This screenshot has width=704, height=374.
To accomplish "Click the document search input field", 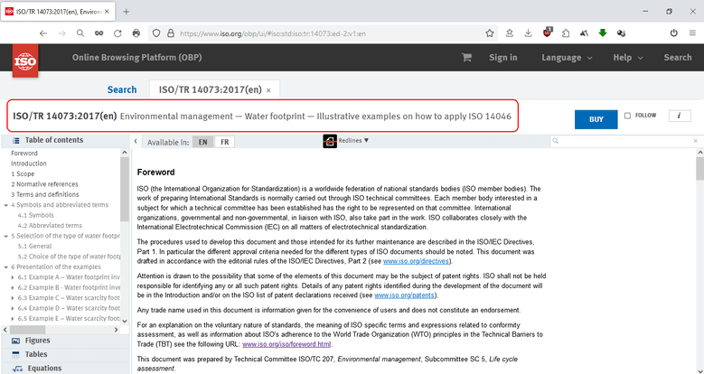I will pos(625,141).
